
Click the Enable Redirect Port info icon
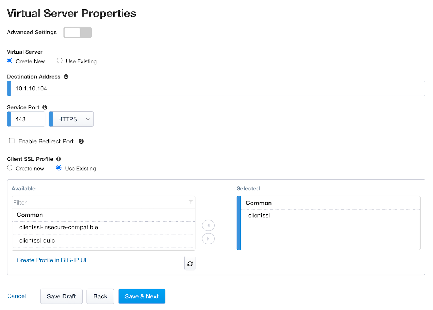point(81,141)
